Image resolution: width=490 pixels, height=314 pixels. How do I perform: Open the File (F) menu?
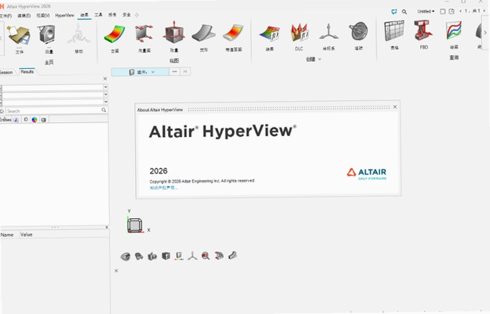[x=5, y=16]
